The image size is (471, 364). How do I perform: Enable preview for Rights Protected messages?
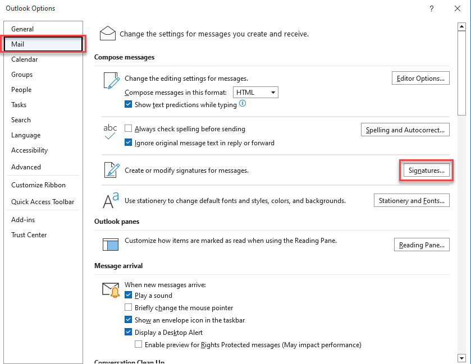[139, 344]
